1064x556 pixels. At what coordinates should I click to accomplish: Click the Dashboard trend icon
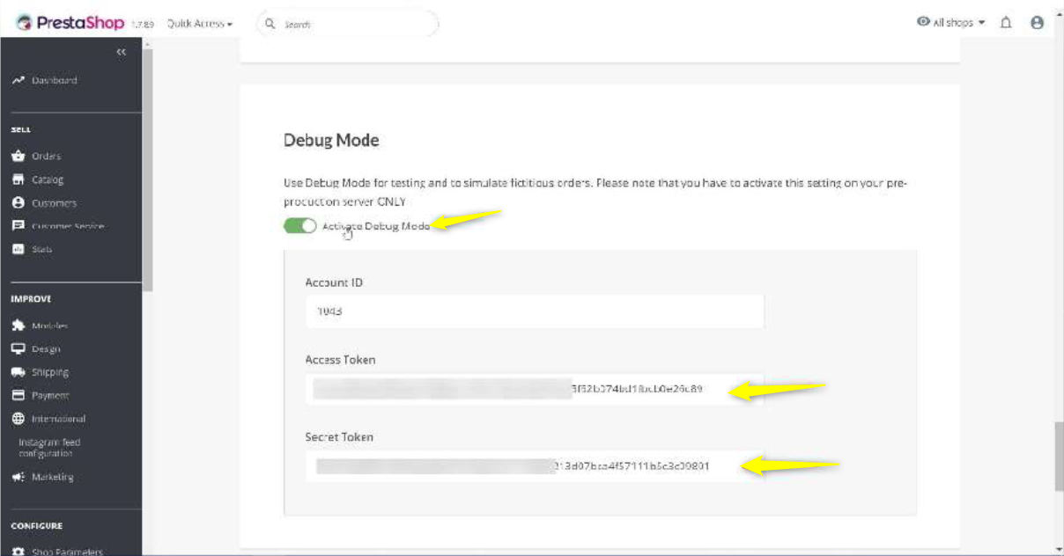point(18,80)
